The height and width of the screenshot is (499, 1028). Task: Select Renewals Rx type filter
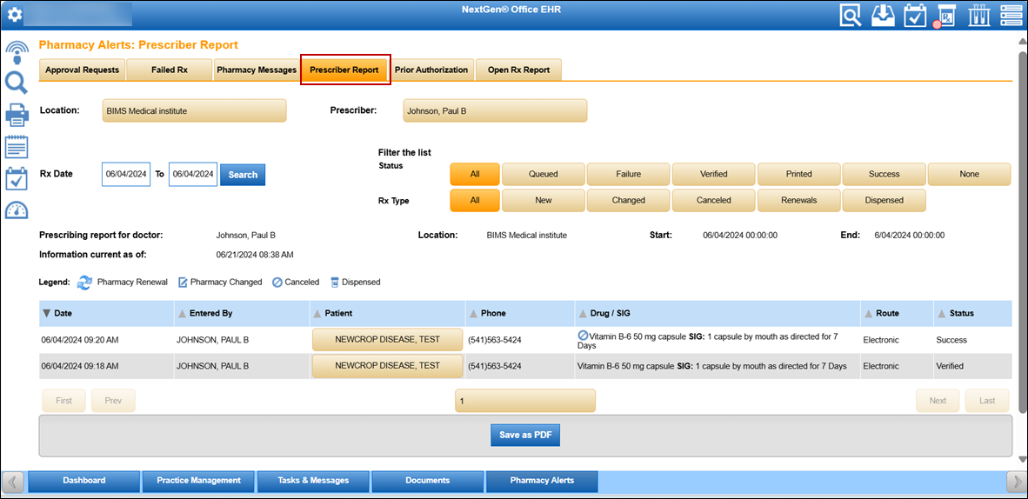[798, 200]
